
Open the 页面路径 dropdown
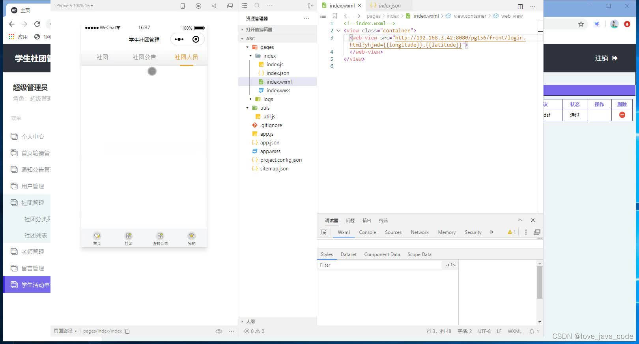(x=65, y=331)
